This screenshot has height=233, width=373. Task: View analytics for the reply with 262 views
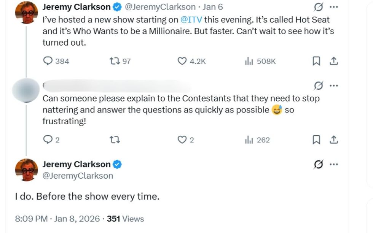250,140
